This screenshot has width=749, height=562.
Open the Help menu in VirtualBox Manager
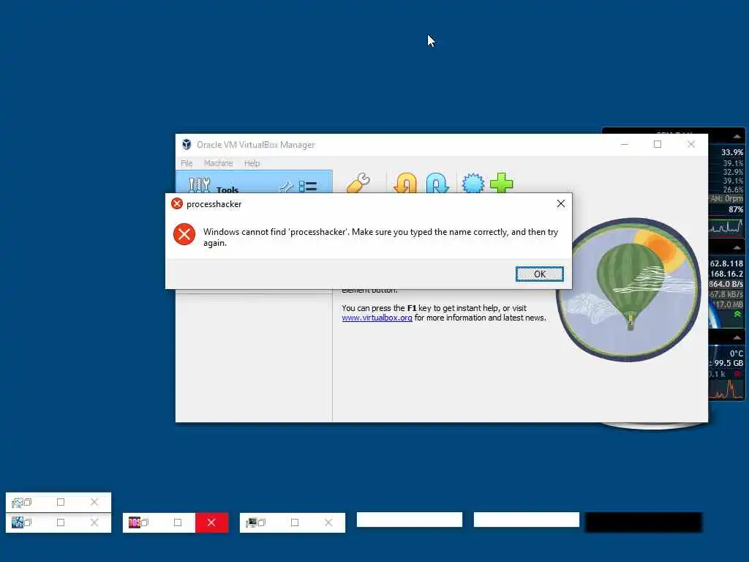(x=252, y=163)
